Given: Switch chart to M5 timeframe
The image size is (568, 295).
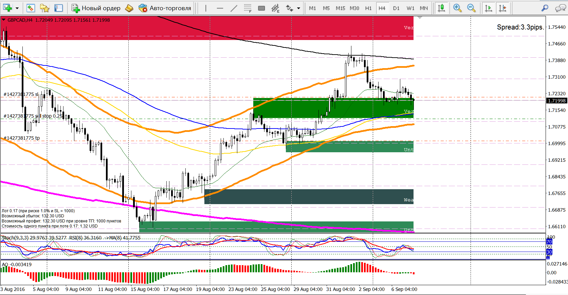Looking at the screenshot, I should click(326, 8).
